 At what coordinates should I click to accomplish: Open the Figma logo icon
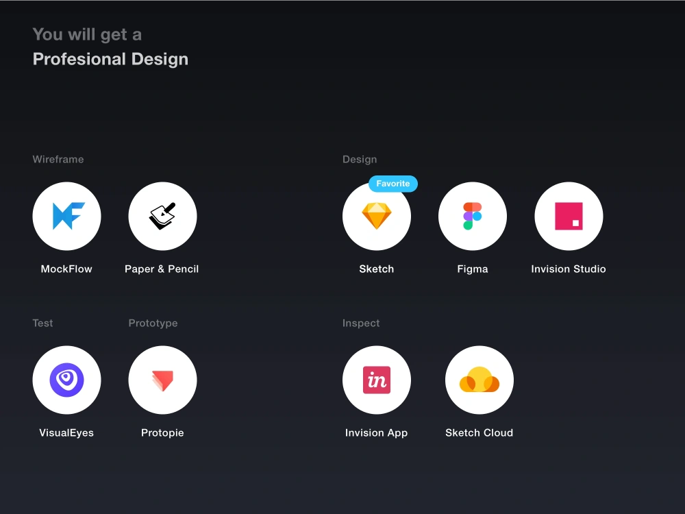click(x=473, y=217)
